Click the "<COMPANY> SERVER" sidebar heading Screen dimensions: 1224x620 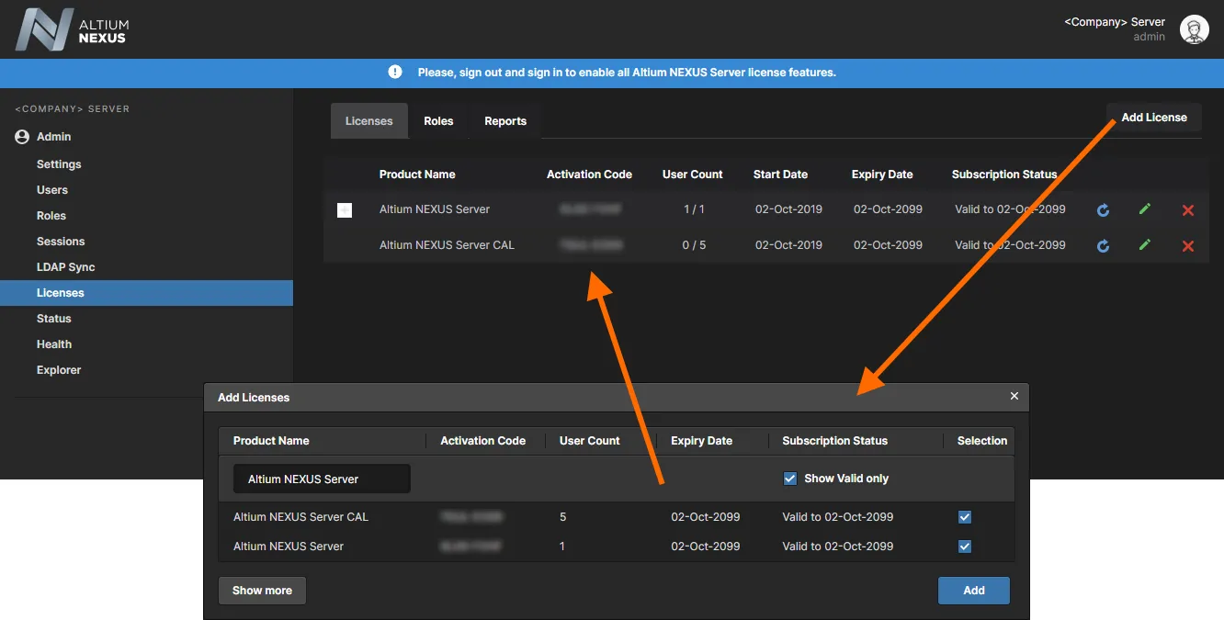73,109
